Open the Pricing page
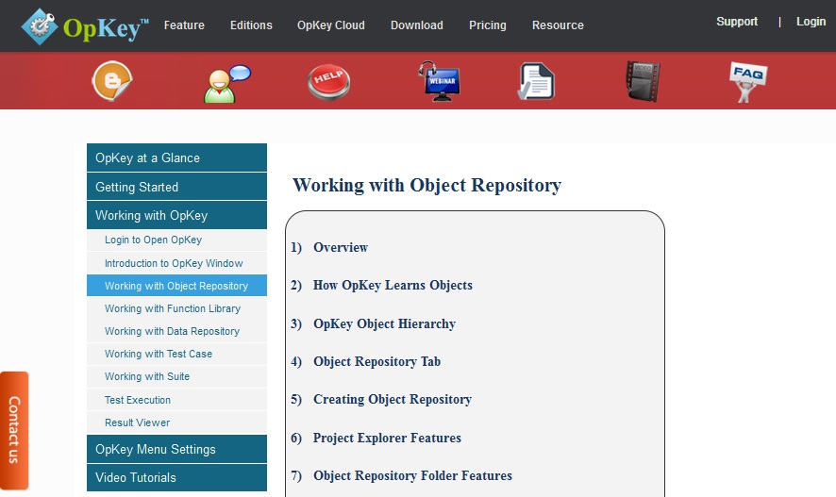 click(x=488, y=25)
